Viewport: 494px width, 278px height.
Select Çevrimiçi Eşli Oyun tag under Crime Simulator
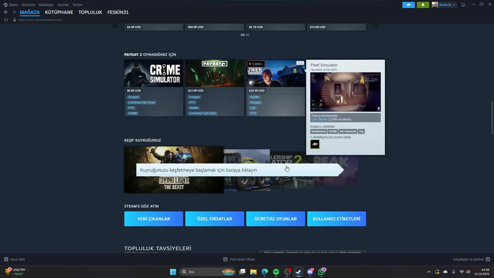[141, 102]
